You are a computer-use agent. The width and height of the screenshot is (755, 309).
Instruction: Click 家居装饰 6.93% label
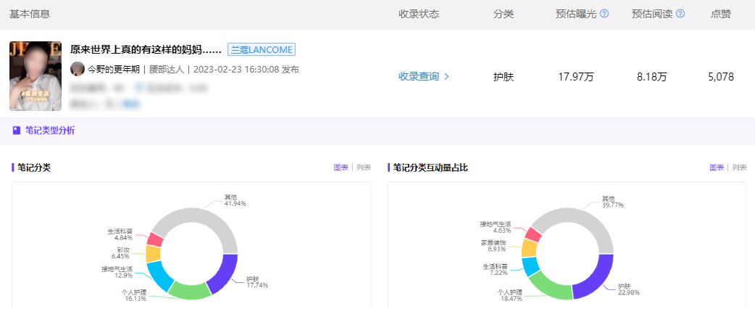tap(493, 245)
